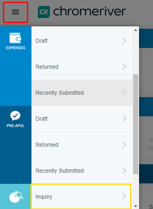
Task: Expand chevron beside Inquiry
Action: (124, 197)
